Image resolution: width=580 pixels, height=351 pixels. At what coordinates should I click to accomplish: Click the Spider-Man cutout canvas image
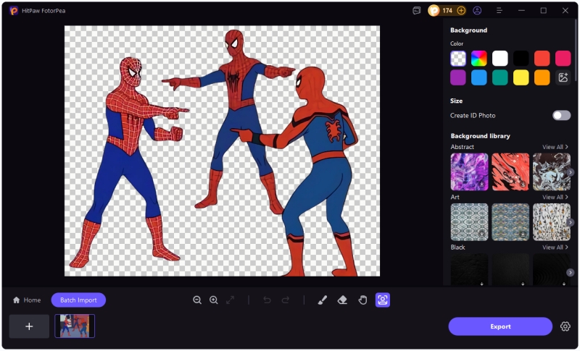[x=222, y=151]
